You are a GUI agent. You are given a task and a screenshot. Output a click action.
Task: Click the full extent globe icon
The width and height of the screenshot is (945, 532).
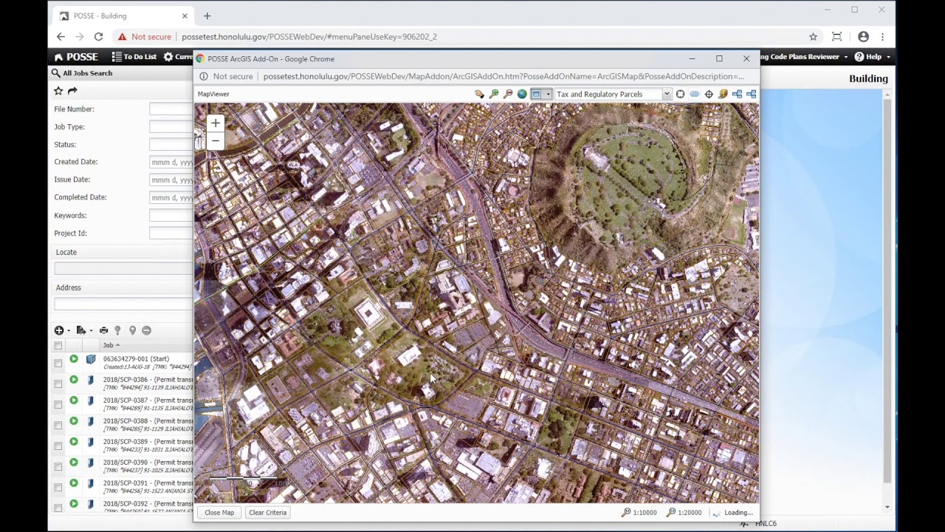tap(522, 94)
